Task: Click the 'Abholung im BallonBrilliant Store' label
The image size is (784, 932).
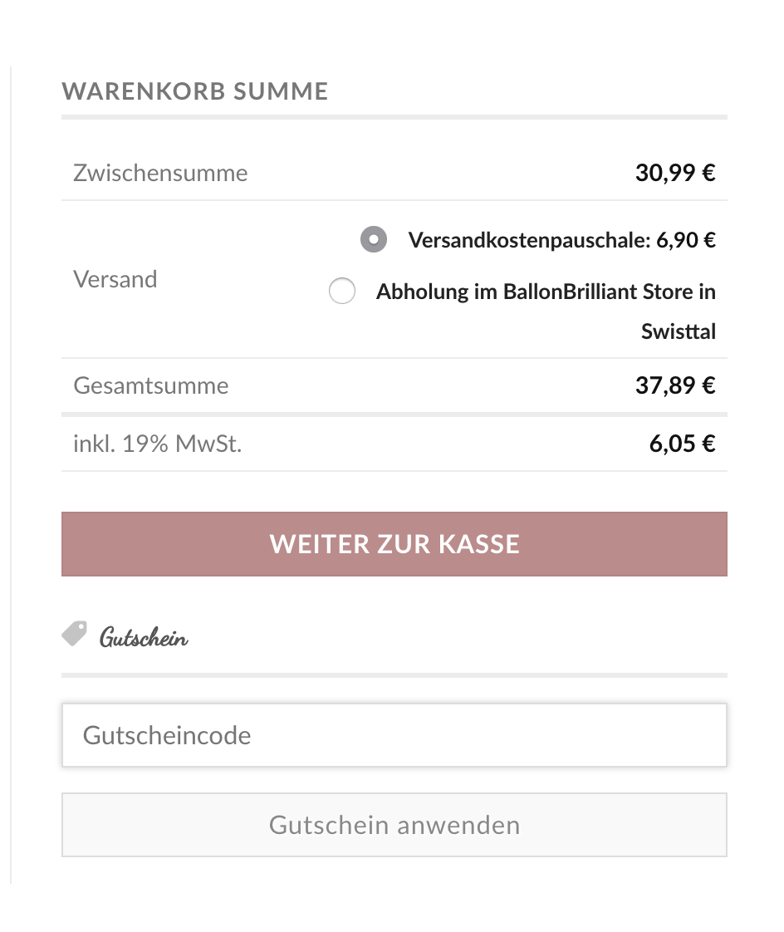Action: pos(546,292)
